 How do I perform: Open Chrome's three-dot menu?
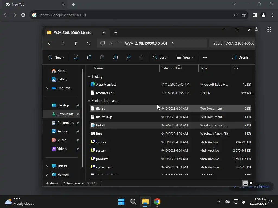pyautogui.click(x=272, y=15)
